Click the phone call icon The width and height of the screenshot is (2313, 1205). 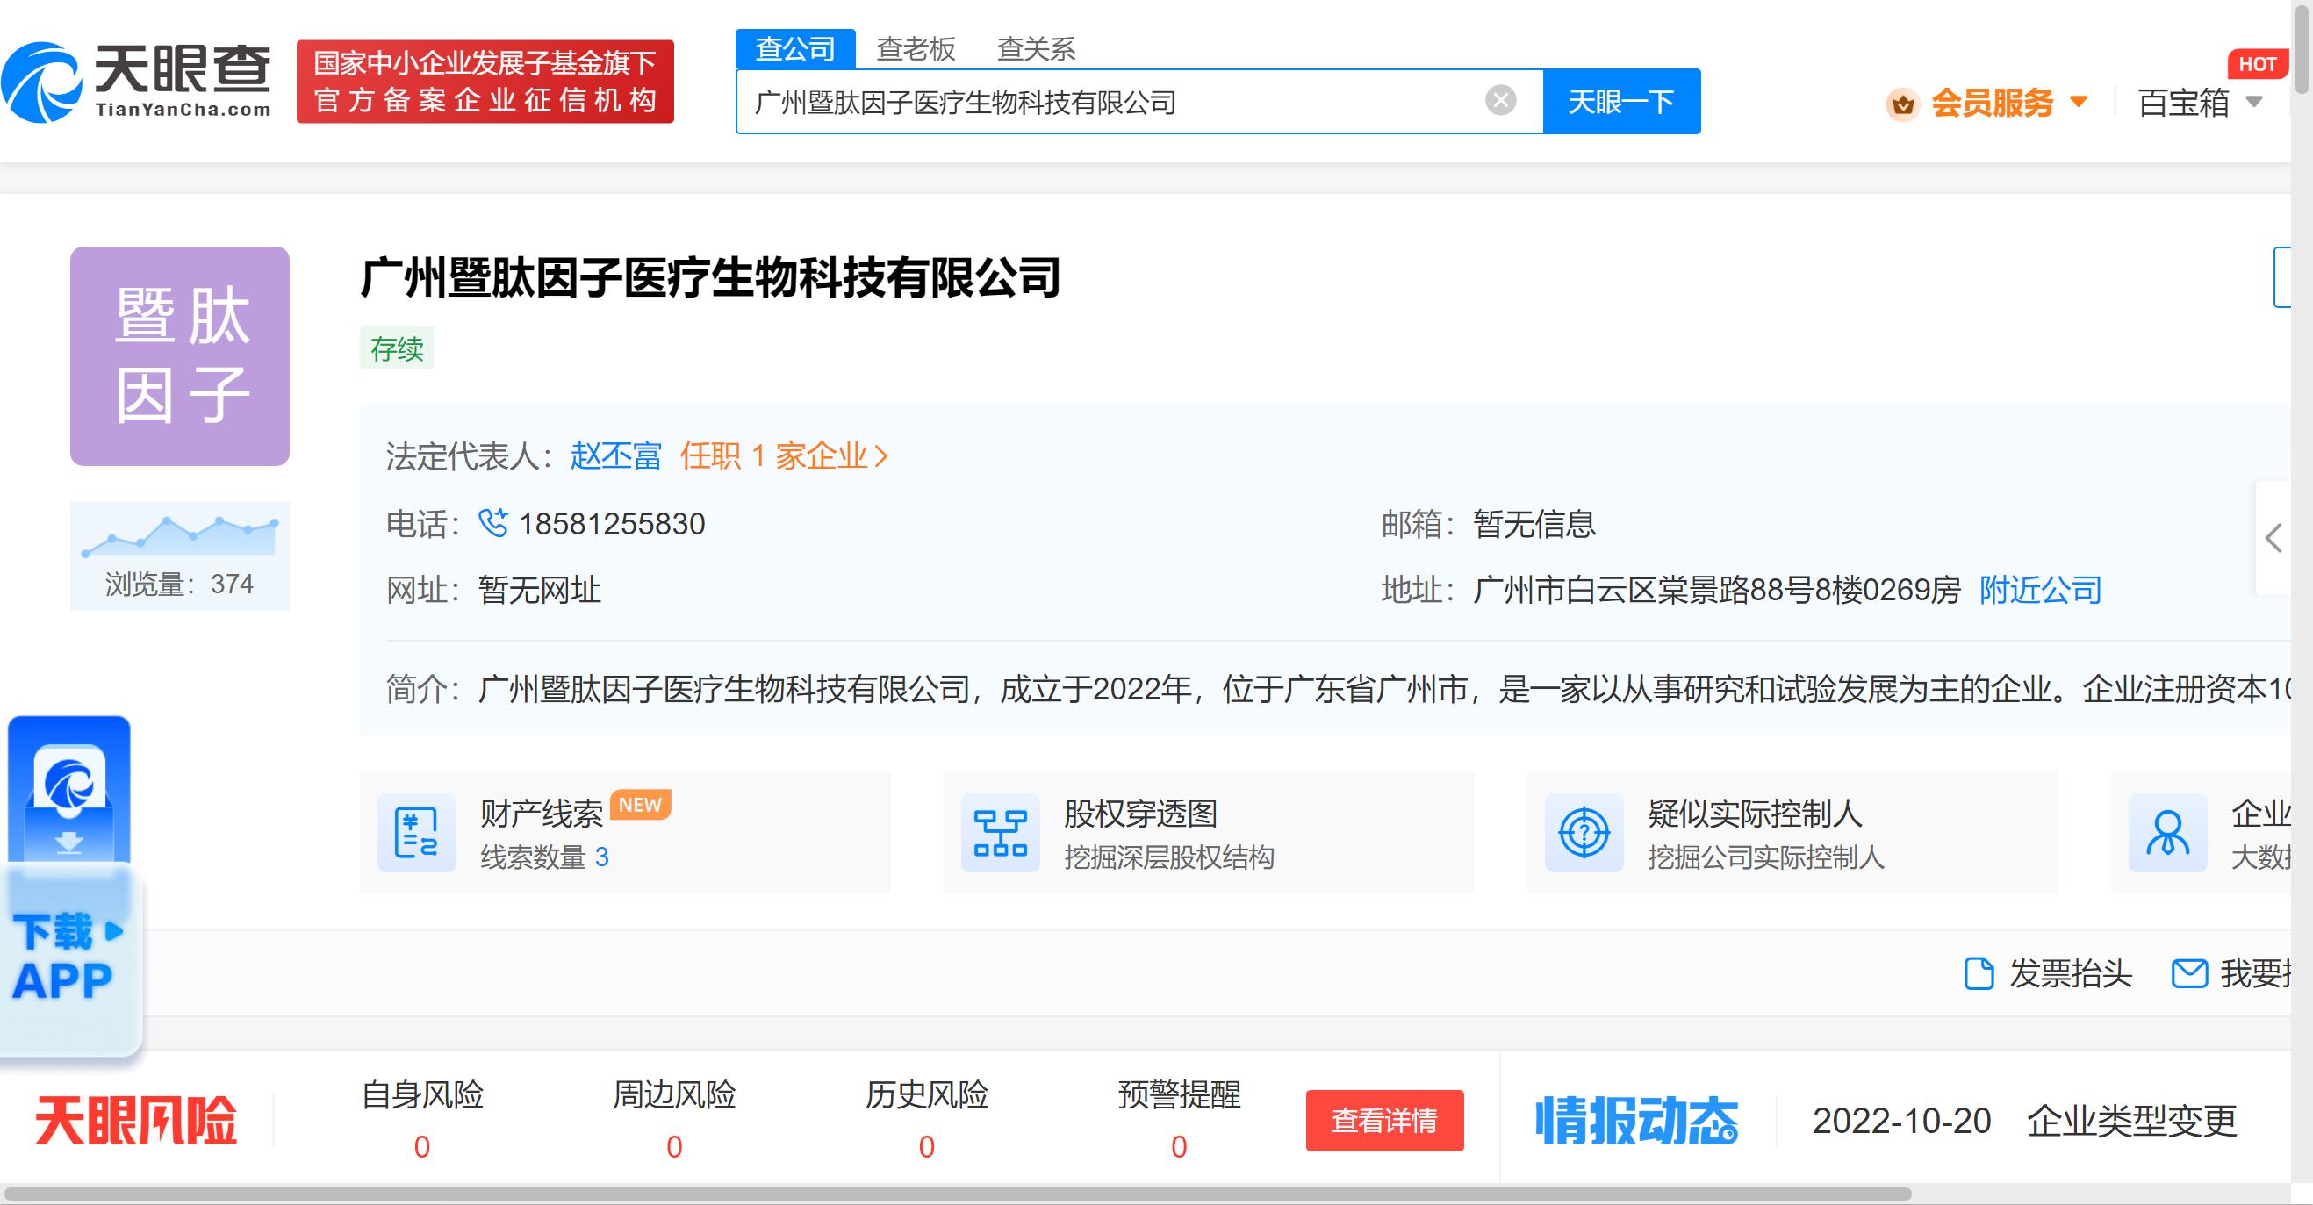(x=493, y=522)
